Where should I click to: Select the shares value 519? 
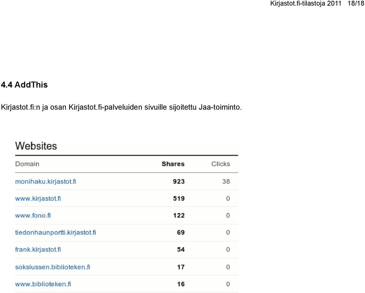point(179,198)
